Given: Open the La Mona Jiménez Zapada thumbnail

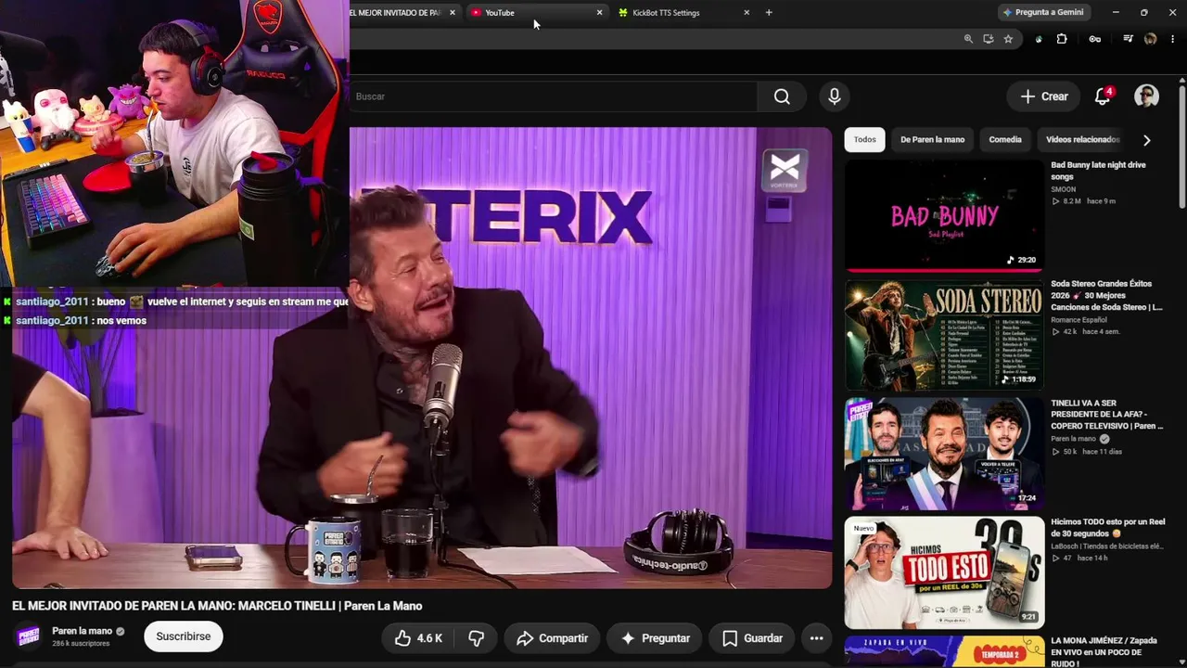Looking at the screenshot, I should click(x=944, y=651).
